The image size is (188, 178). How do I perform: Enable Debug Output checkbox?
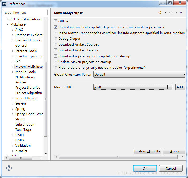click(56, 39)
